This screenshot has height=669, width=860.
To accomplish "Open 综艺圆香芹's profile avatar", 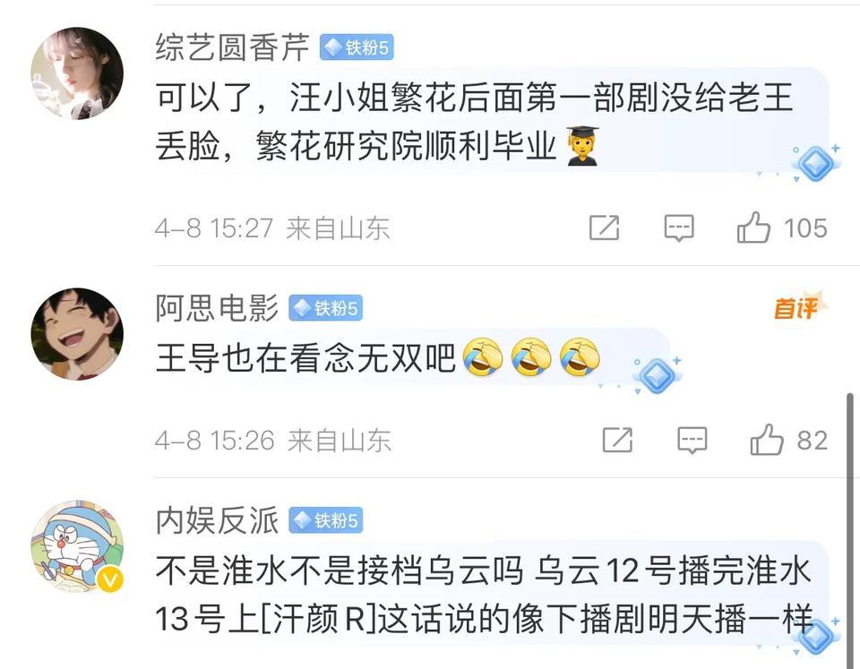I will (x=77, y=73).
